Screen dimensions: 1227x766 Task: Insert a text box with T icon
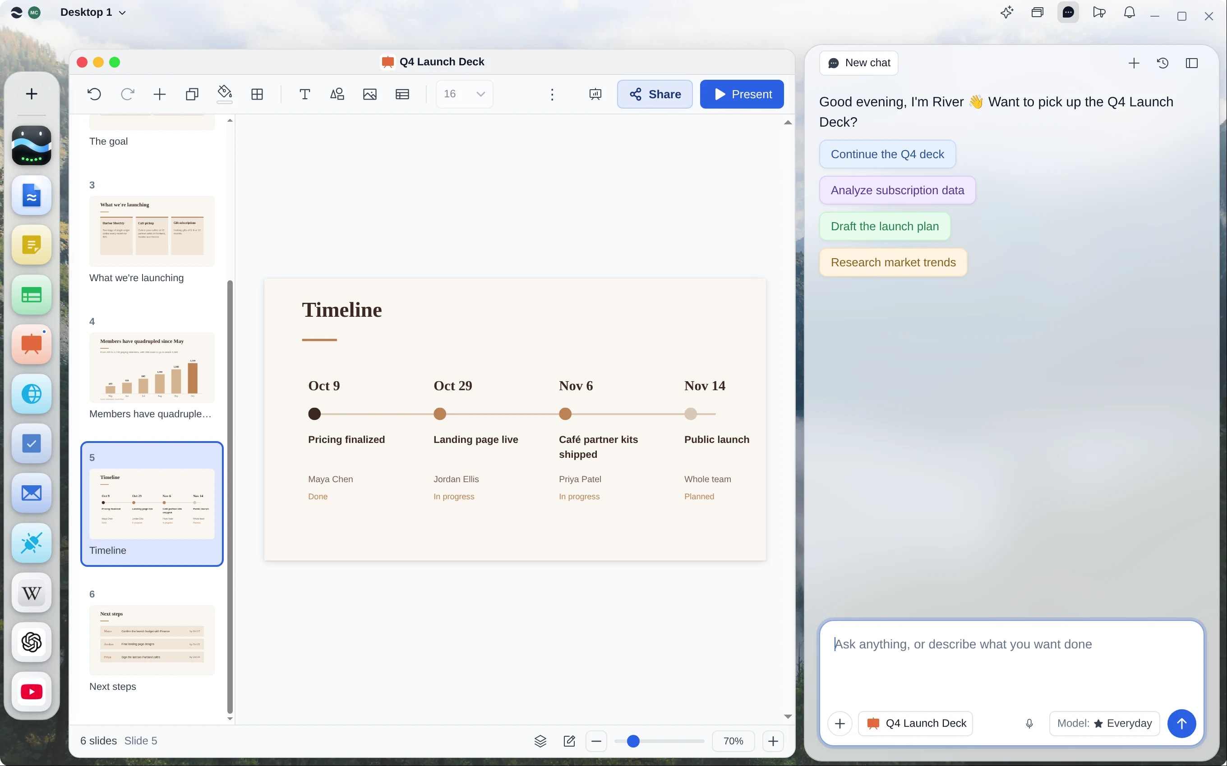(x=305, y=94)
